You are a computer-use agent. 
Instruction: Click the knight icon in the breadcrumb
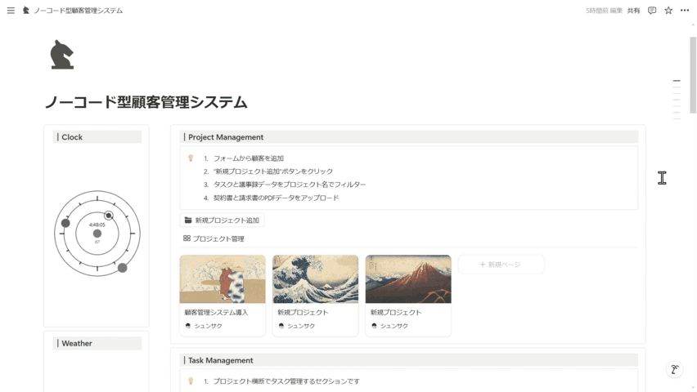coord(26,11)
